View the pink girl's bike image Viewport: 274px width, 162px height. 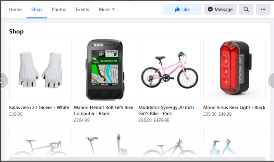pyautogui.click(x=170, y=70)
